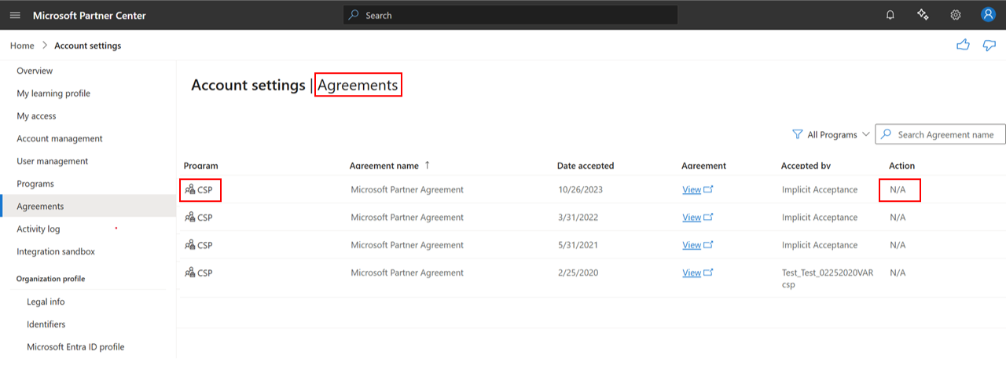Image resolution: width=1006 pixels, height=377 pixels.
Task: Expand the All Programs filter dropdown
Action: click(832, 134)
